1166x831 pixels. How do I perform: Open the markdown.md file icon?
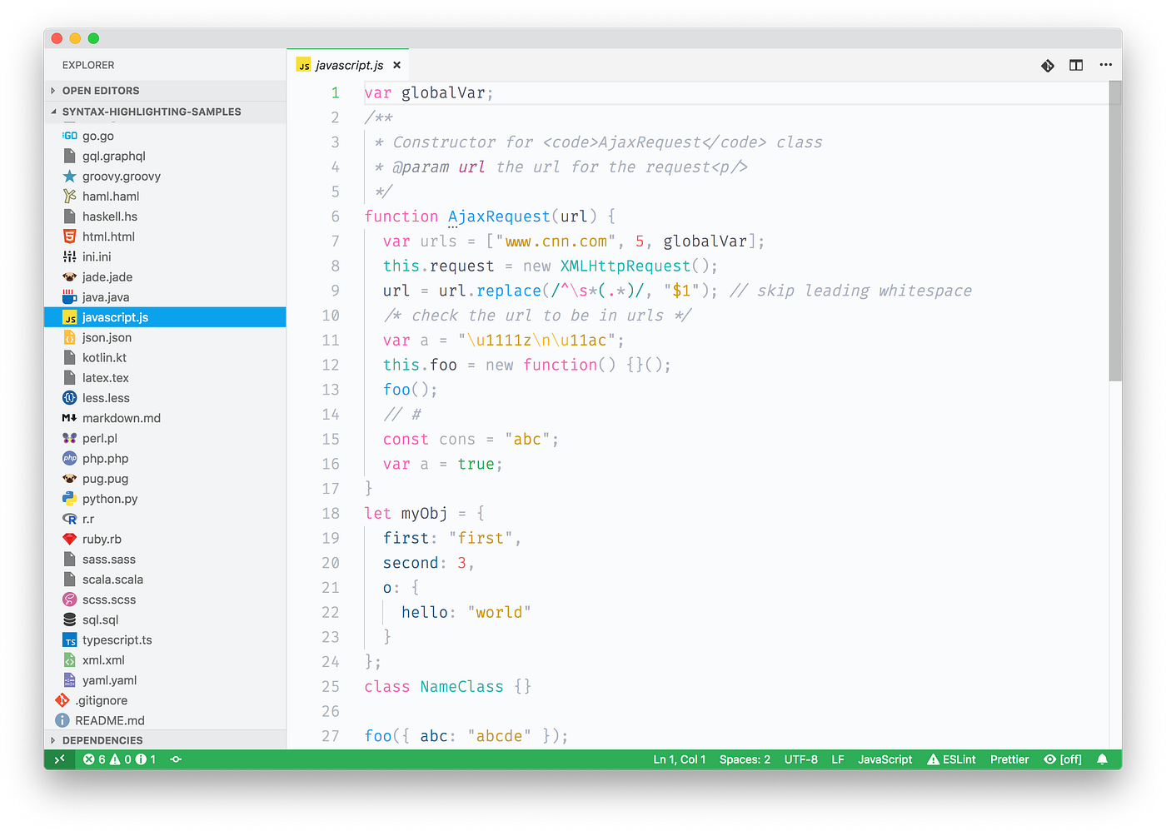coord(69,417)
